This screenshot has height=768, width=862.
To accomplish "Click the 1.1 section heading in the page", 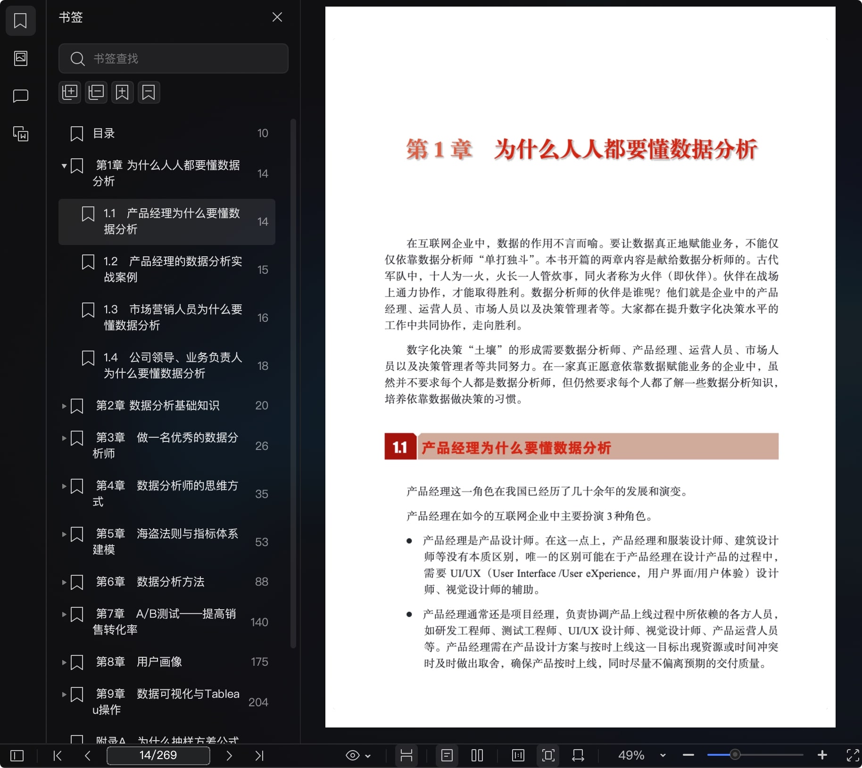I will point(581,447).
